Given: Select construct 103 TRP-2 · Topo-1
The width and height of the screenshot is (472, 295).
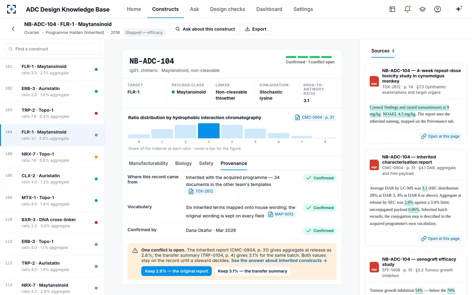Looking at the screenshot, I should click(52, 113).
